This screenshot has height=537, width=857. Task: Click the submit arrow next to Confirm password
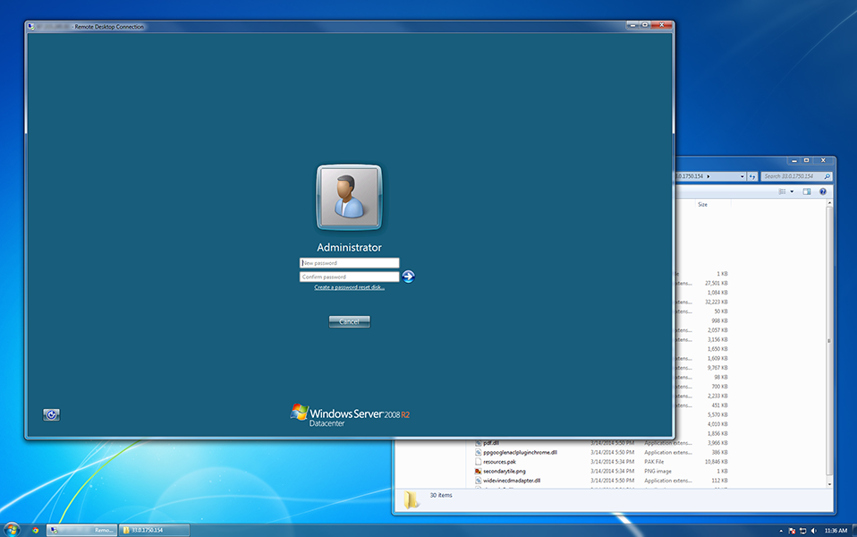(409, 277)
